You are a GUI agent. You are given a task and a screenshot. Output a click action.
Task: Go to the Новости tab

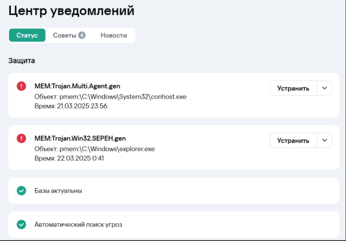click(114, 35)
